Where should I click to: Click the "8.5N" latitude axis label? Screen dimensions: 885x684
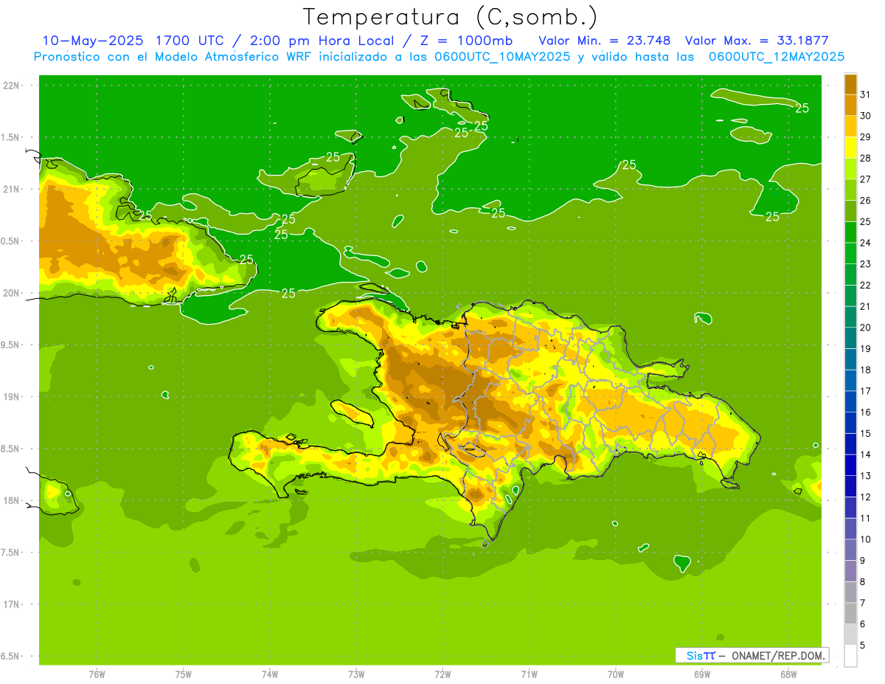click(x=11, y=449)
